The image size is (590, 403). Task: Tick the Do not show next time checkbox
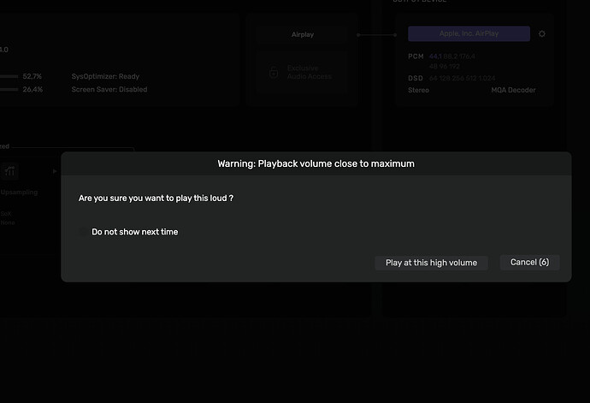tap(83, 232)
